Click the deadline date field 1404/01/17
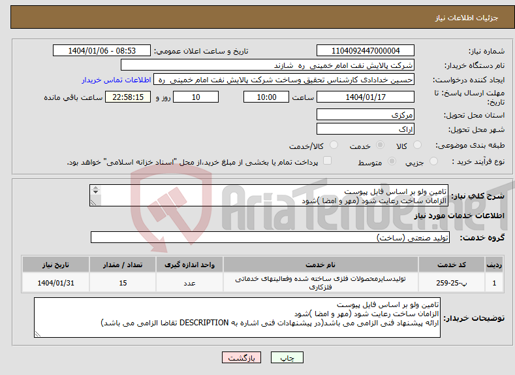This screenshot has width=515, height=375. click(366, 97)
